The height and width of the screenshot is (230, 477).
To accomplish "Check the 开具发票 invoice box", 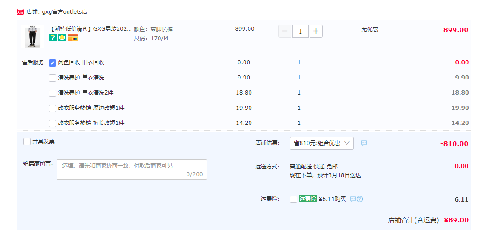I will click(27, 141).
